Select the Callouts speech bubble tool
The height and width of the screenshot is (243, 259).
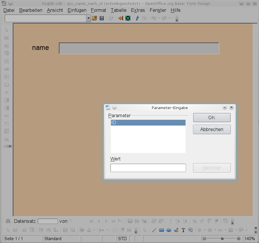[x=190, y=230]
